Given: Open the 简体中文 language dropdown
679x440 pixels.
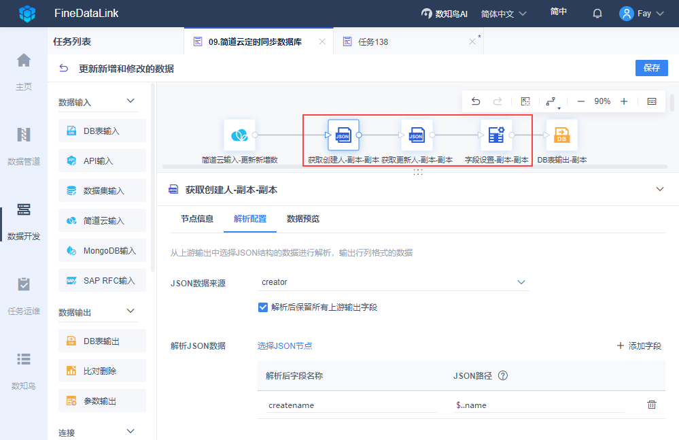Looking at the screenshot, I should coord(504,14).
